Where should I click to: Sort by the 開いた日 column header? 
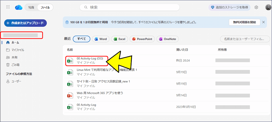[x=182, y=50]
